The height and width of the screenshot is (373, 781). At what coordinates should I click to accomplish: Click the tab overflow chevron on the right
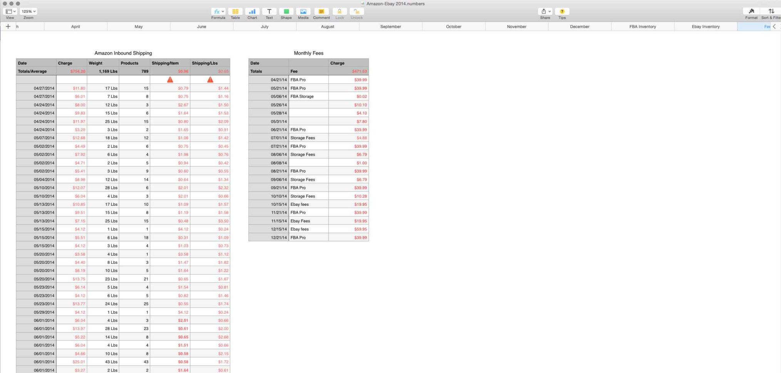click(x=774, y=26)
